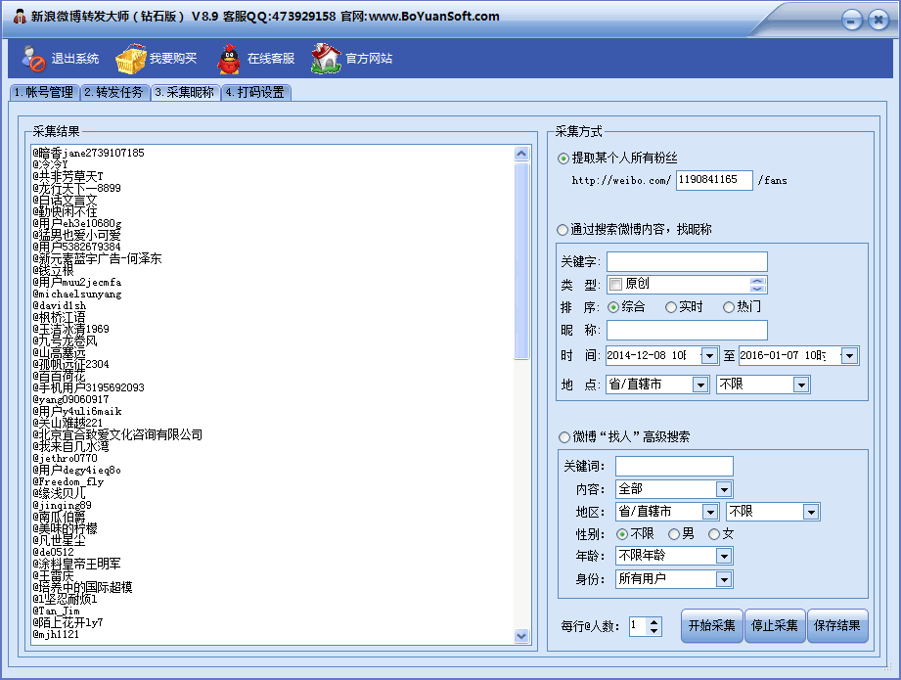Click @暗香jane2739107185 in results list
The height and width of the screenshot is (680, 901).
[x=88, y=153]
